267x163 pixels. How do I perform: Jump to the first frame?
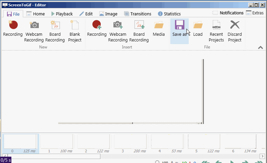[x=205, y=162]
